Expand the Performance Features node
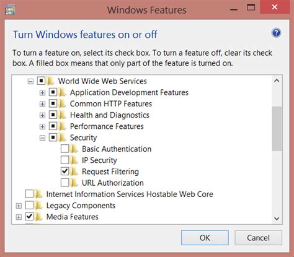The width and height of the screenshot is (294, 257). (42, 127)
